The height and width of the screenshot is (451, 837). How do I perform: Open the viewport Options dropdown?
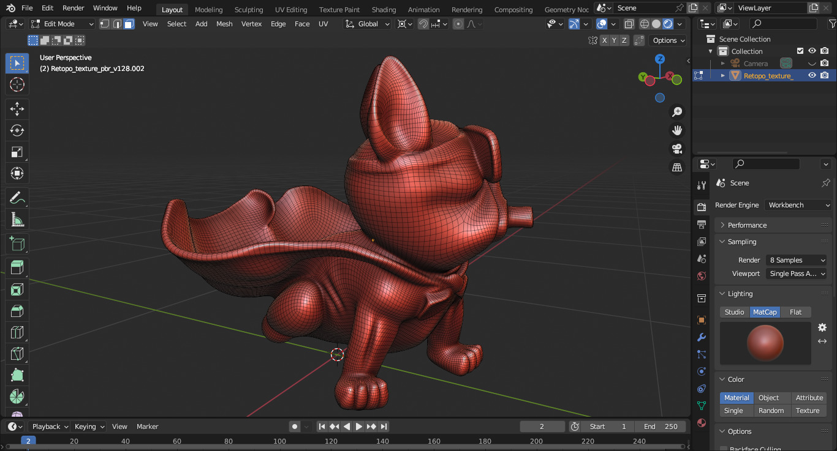668,40
